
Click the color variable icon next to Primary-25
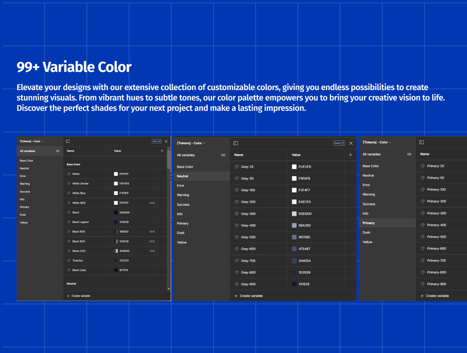(422, 166)
